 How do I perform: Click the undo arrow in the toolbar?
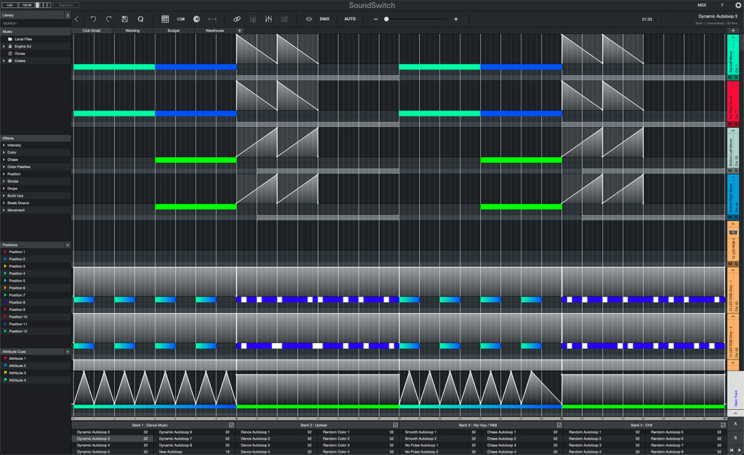[93, 19]
